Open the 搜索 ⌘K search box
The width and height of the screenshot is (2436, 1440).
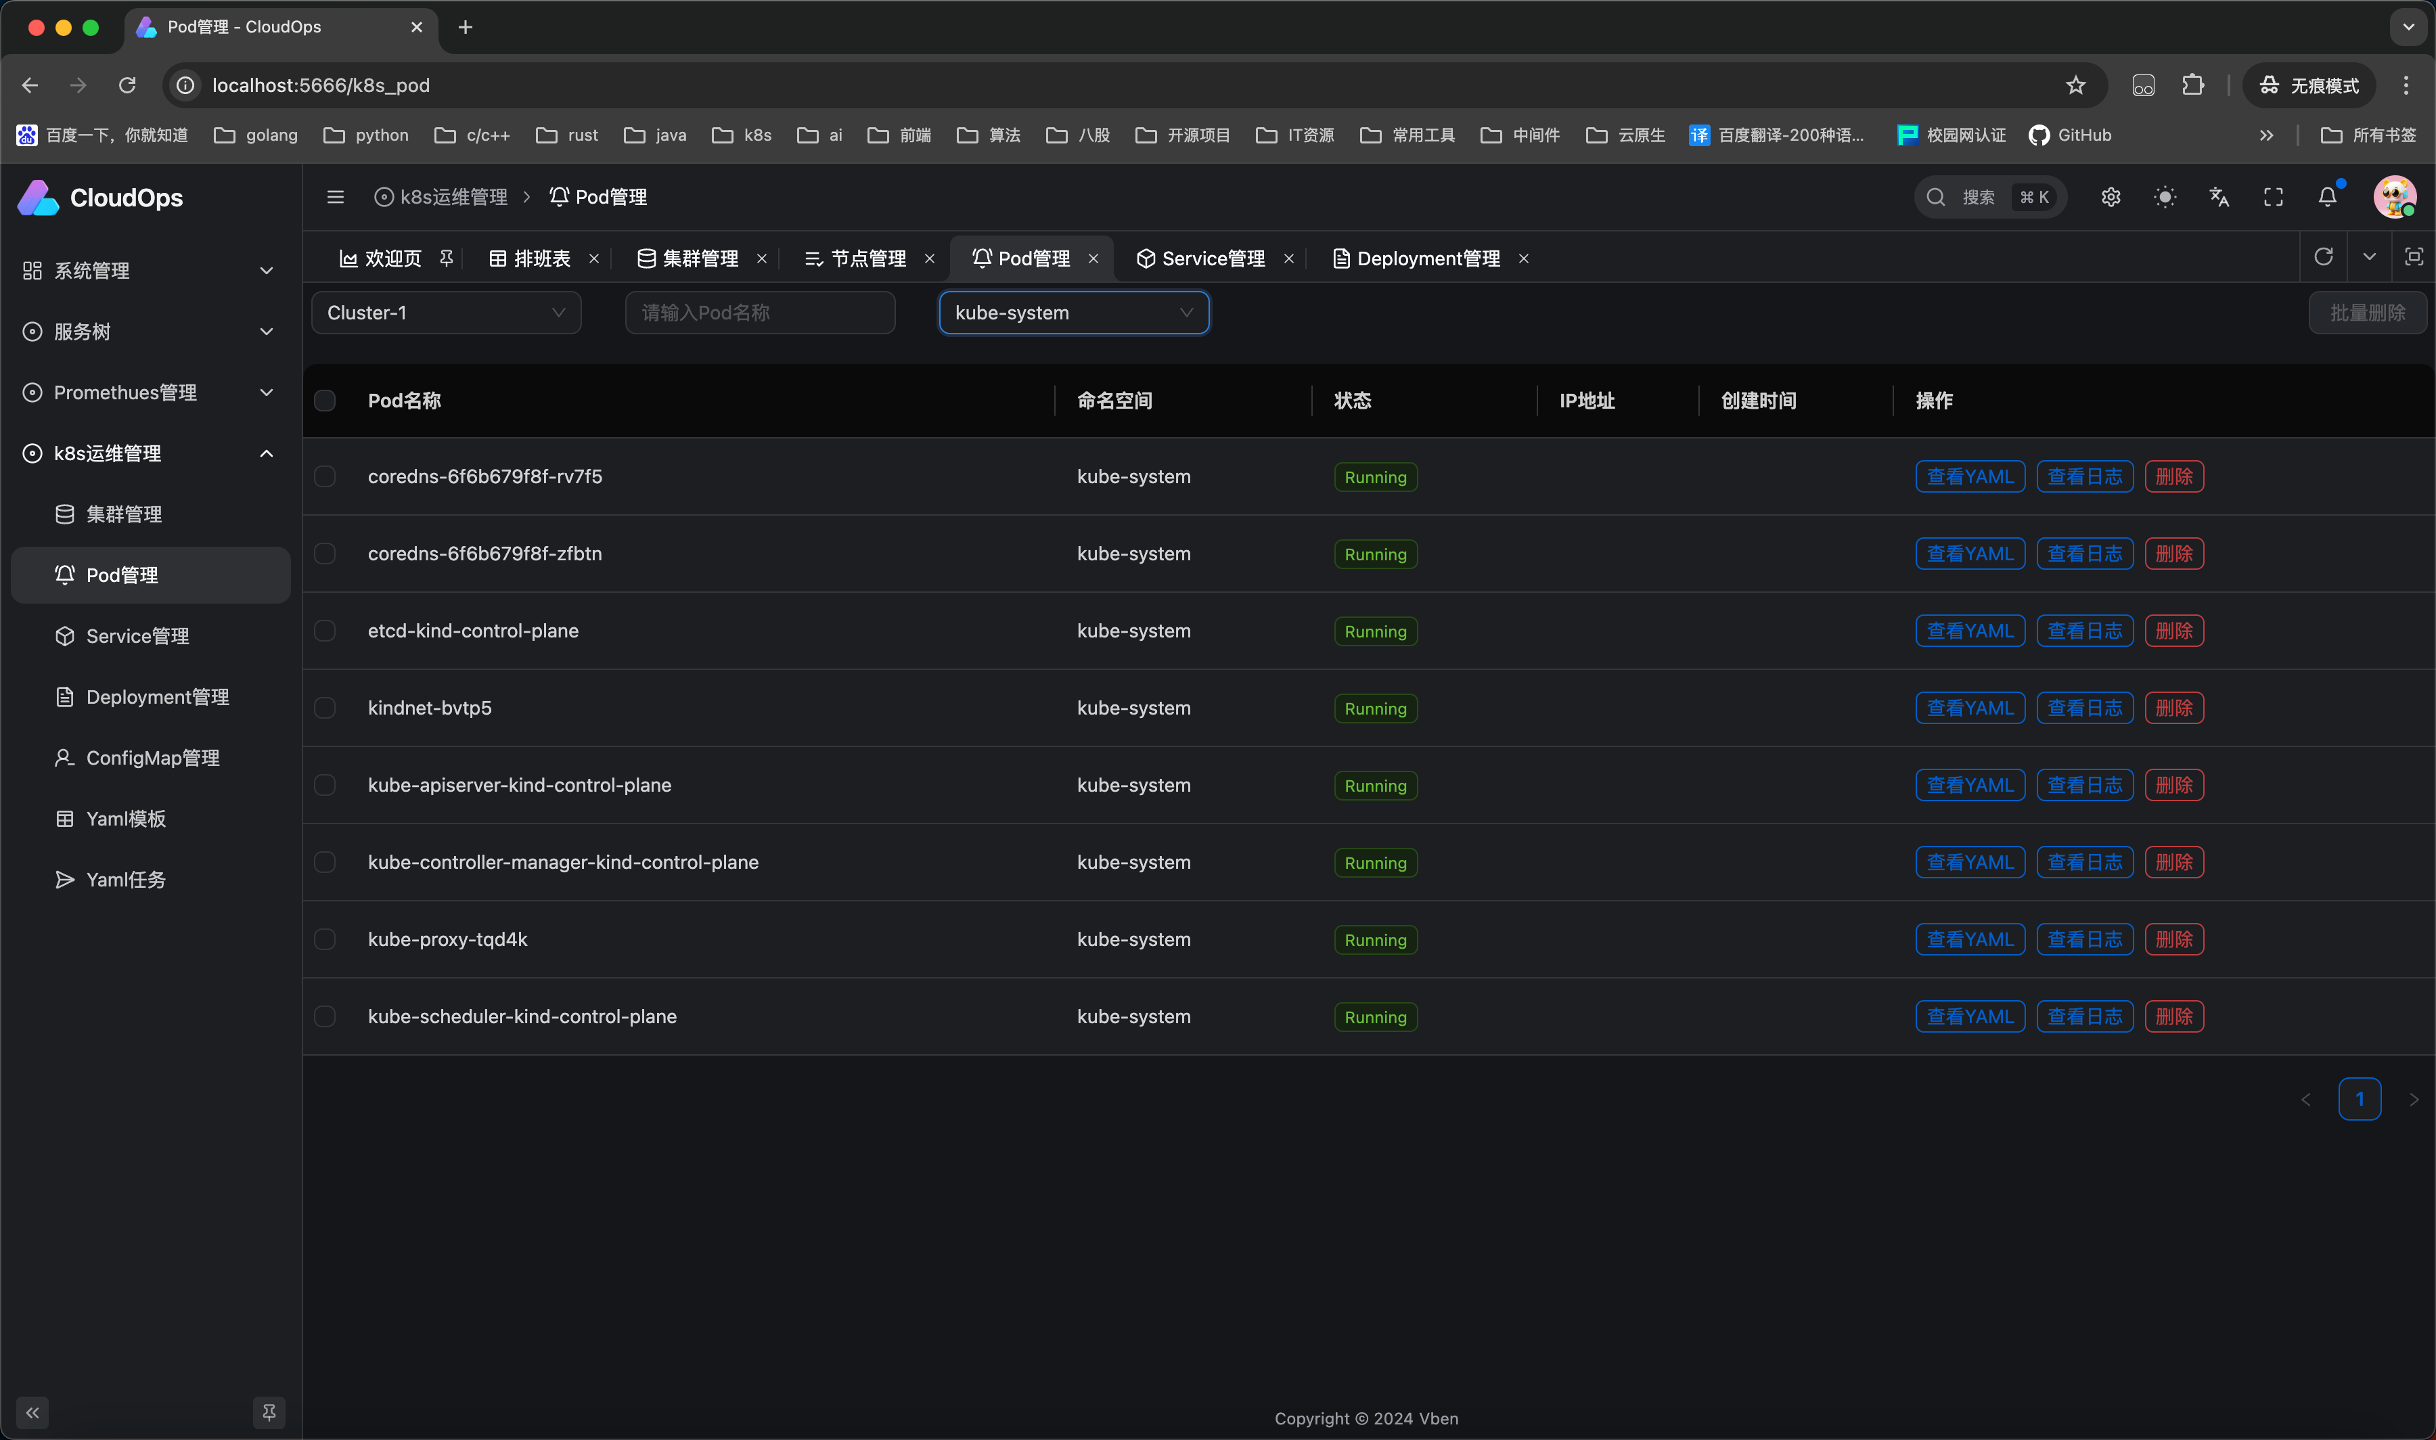[1990, 197]
